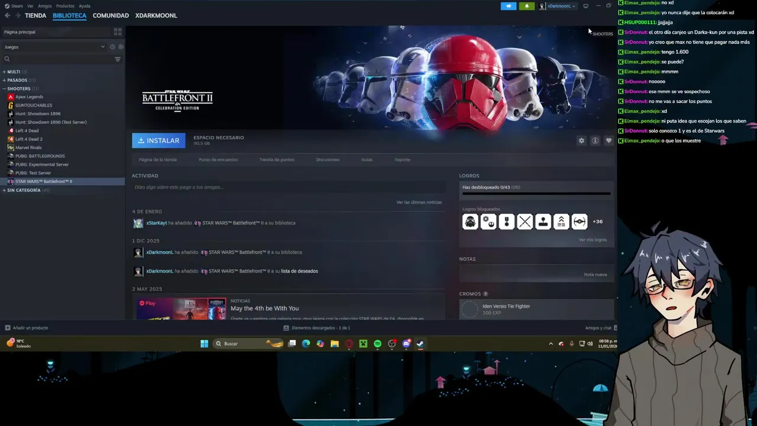Image resolution: width=757 pixels, height=426 pixels.
Task: Open the Juegos filter dropdown
Action: [x=54, y=47]
